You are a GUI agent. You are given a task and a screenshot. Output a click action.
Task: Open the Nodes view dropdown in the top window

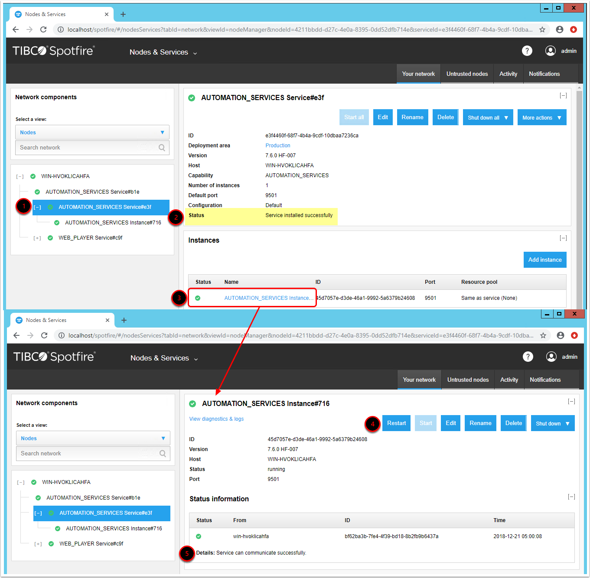coord(92,133)
